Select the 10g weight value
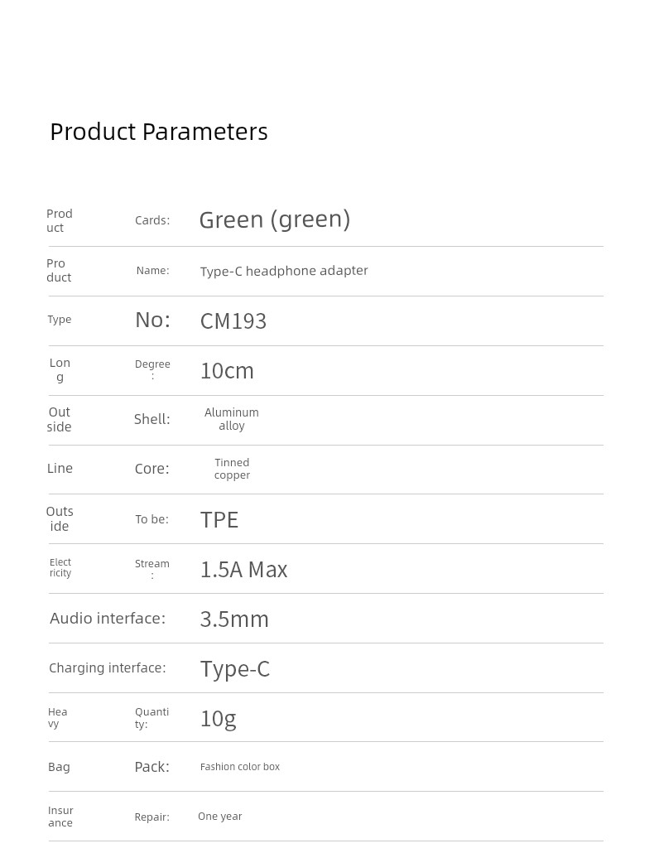654x853 pixels. click(x=218, y=719)
